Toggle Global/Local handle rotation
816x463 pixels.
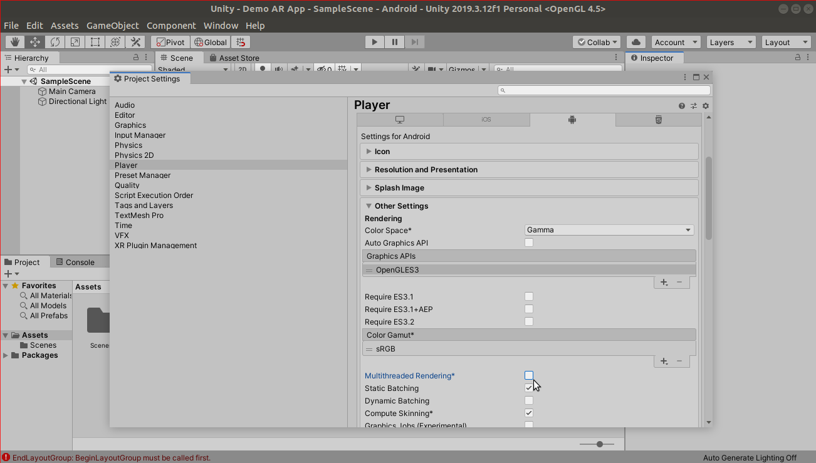point(211,42)
